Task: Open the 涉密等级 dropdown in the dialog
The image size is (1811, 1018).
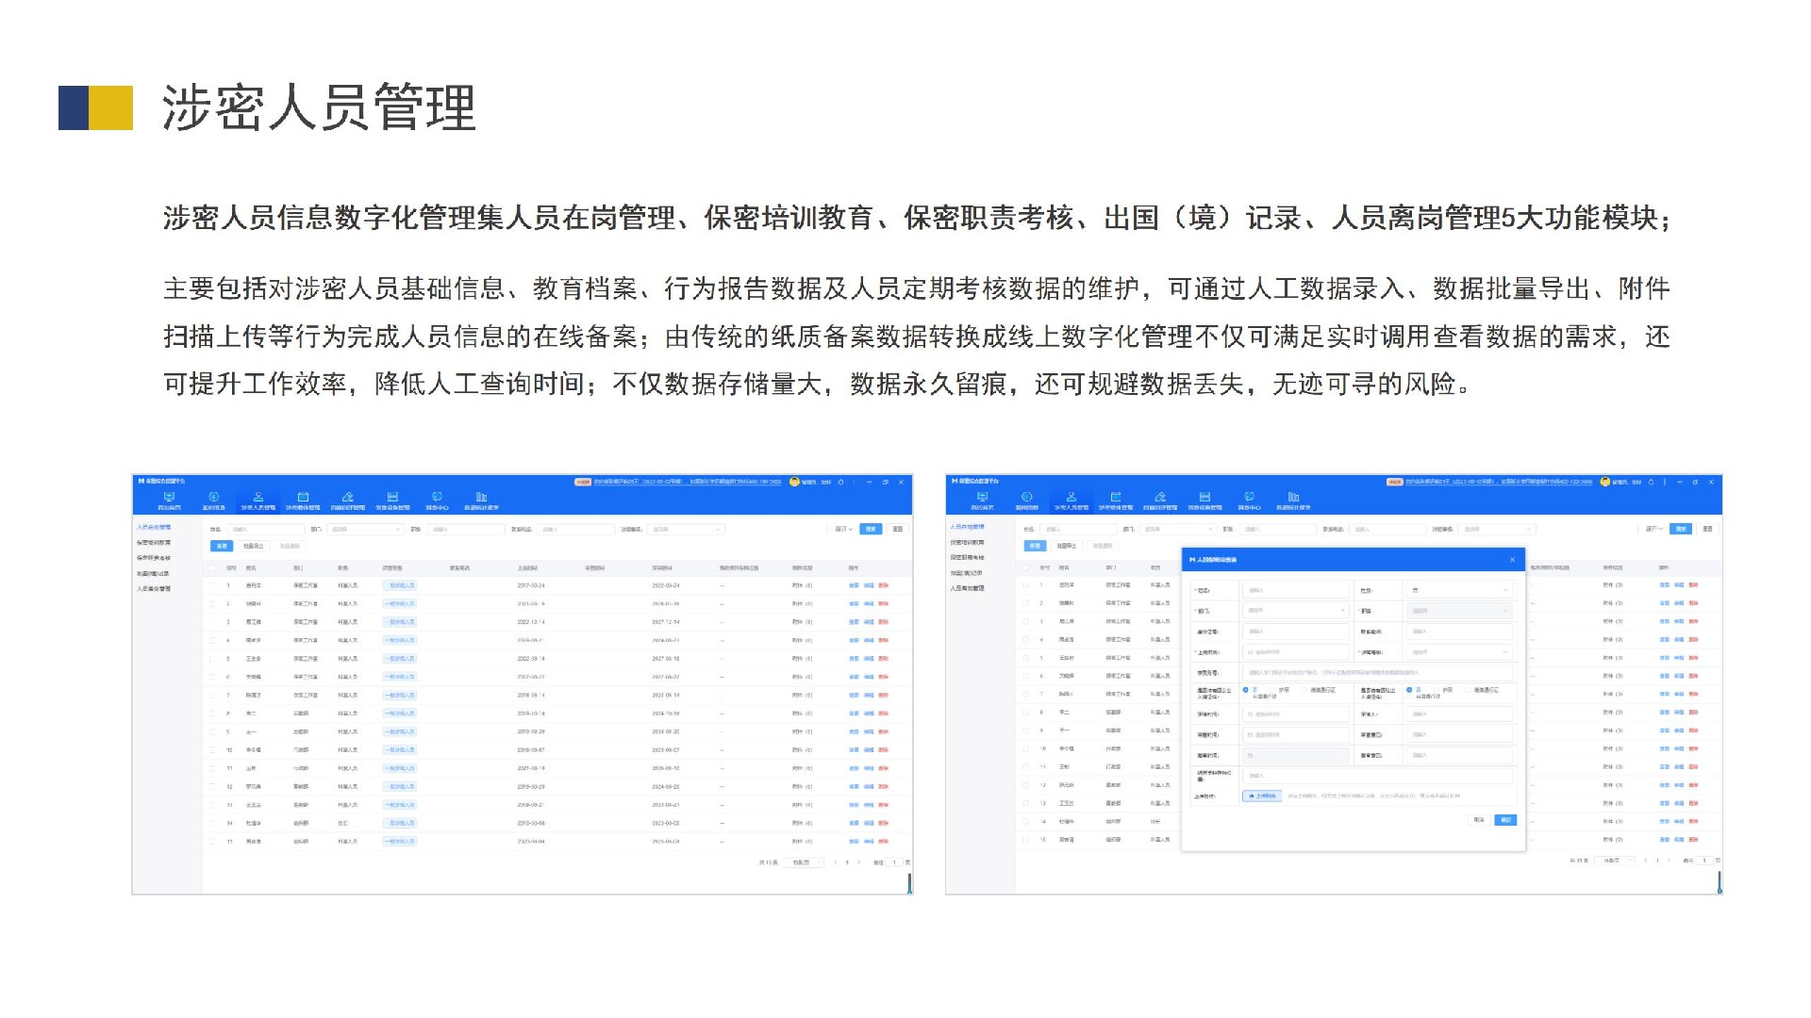Action: [1460, 652]
